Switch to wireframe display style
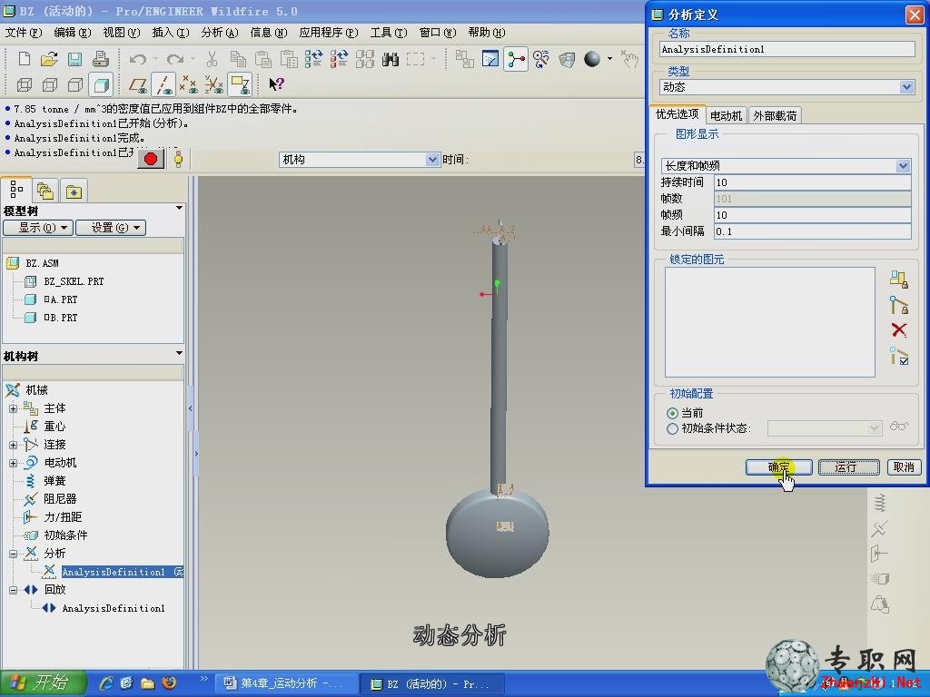This screenshot has width=930, height=697. pyautogui.click(x=25, y=84)
